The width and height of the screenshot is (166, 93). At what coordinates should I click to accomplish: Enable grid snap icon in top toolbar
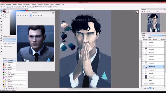click(x=12, y=7)
